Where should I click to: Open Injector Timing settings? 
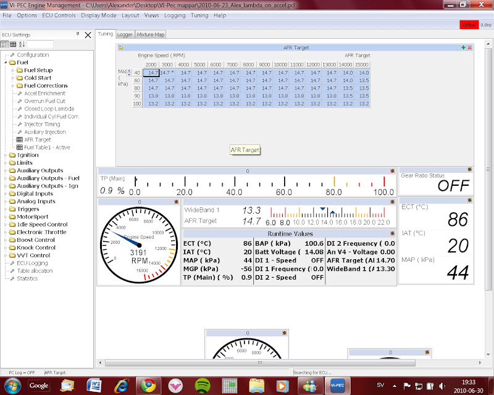click(x=42, y=124)
